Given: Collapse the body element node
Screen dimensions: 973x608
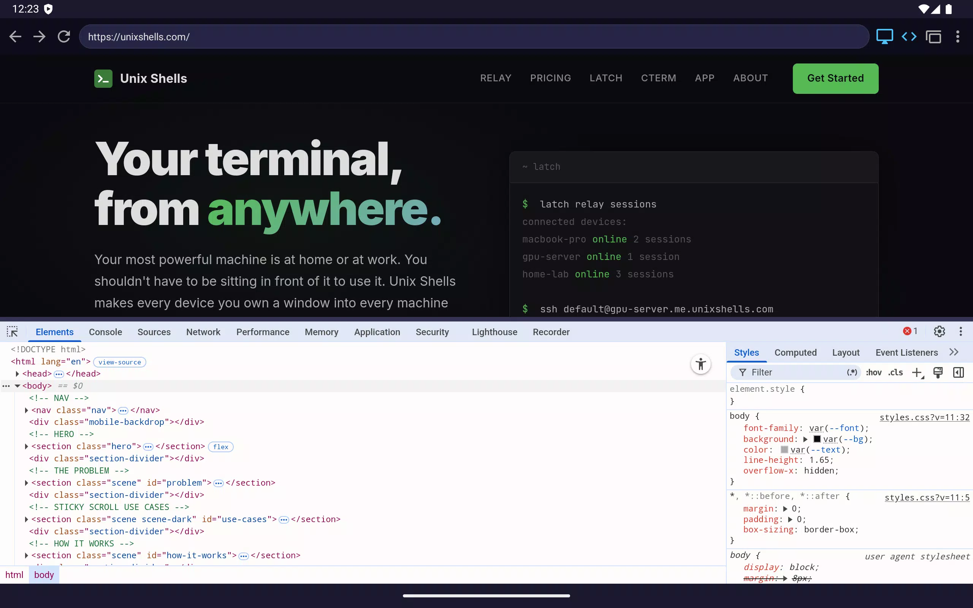Looking at the screenshot, I should [x=17, y=386].
